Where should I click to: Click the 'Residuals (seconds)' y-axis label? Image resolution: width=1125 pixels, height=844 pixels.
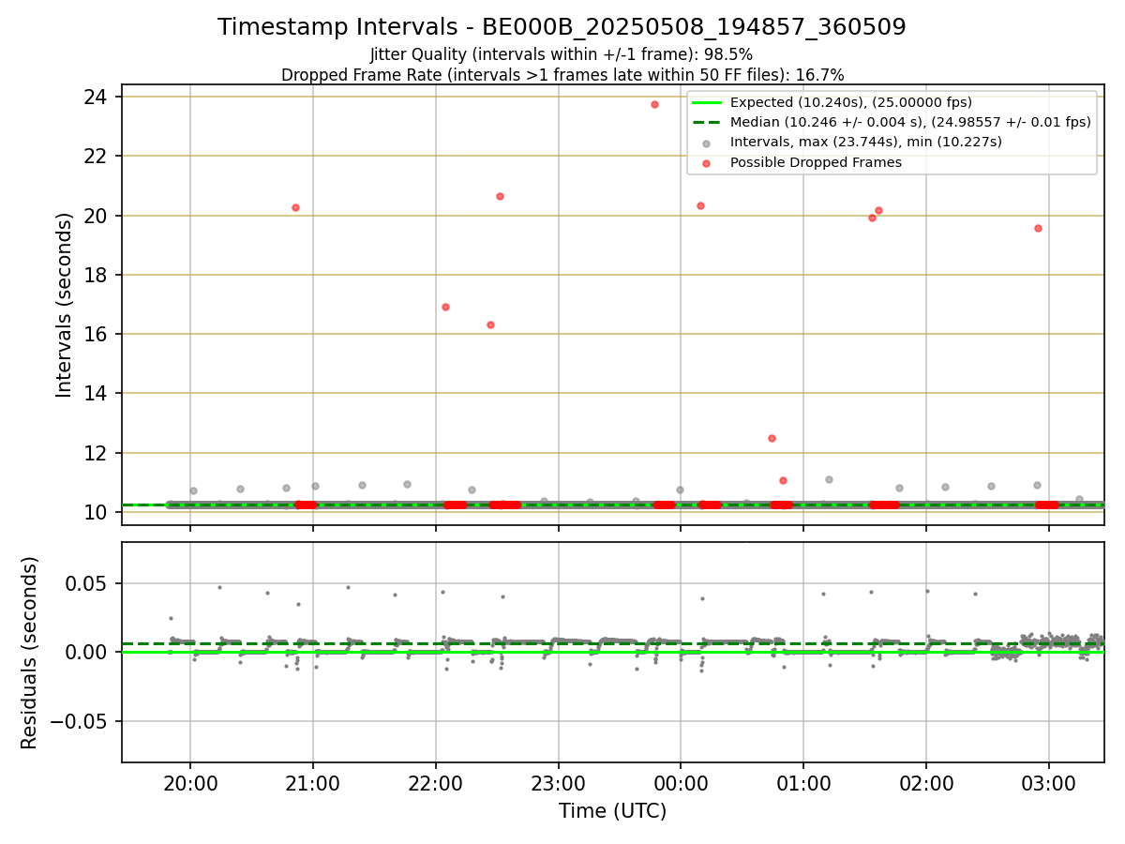[x=30, y=653]
